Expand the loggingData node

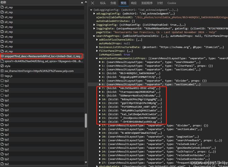[94, 28]
